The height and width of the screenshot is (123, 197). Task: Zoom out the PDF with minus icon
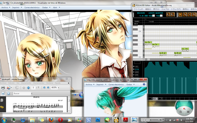tap(44, 87)
